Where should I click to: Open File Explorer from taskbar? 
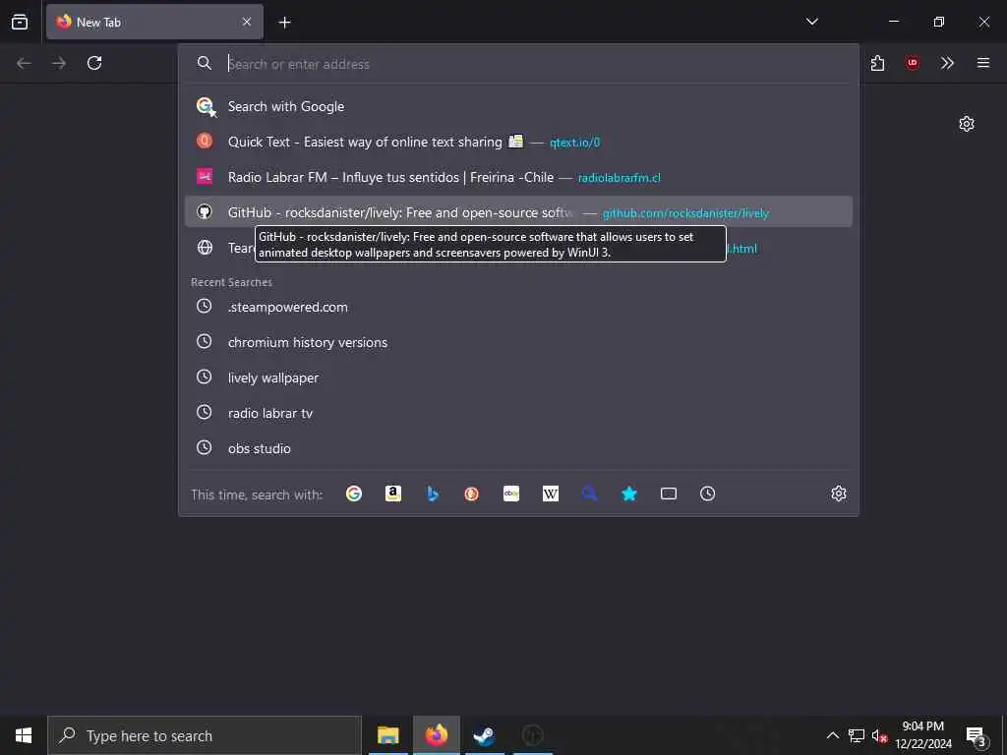tap(387, 735)
